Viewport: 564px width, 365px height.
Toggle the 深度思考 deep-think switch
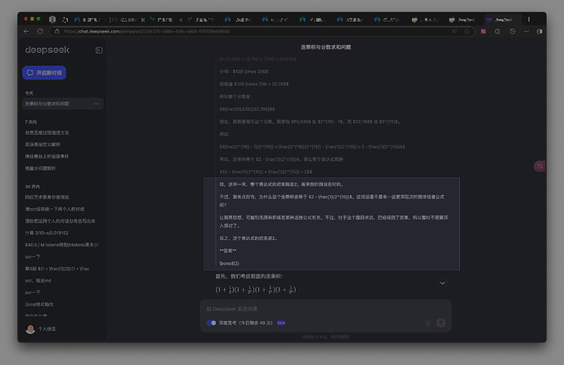211,323
